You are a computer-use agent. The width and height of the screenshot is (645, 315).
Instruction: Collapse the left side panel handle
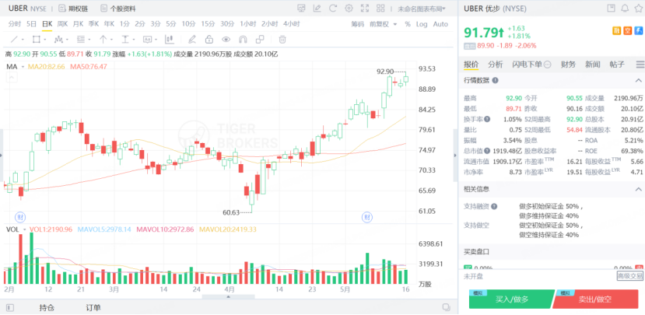2,155
